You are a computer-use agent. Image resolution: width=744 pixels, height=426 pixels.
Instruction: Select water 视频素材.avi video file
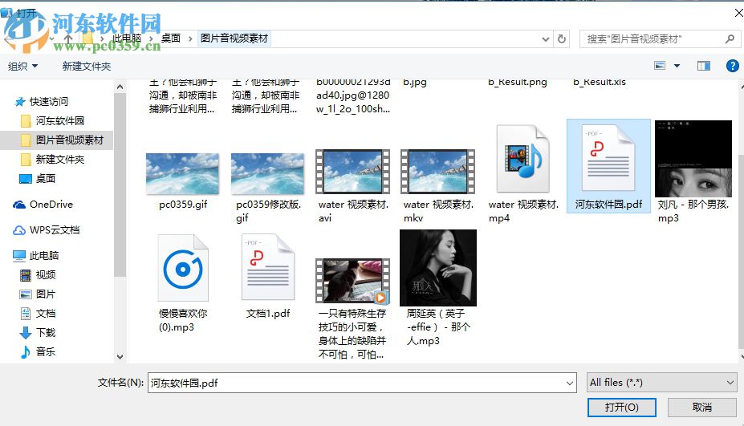352,172
